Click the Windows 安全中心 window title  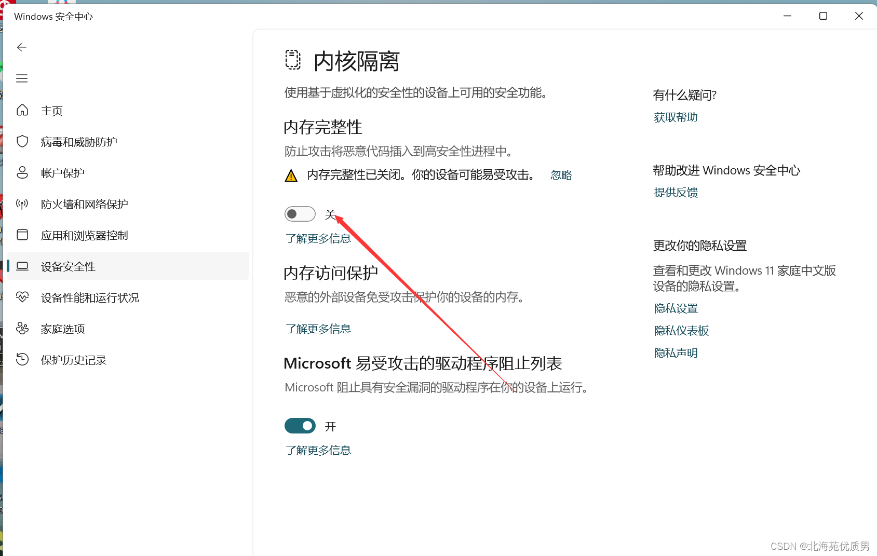pos(53,17)
